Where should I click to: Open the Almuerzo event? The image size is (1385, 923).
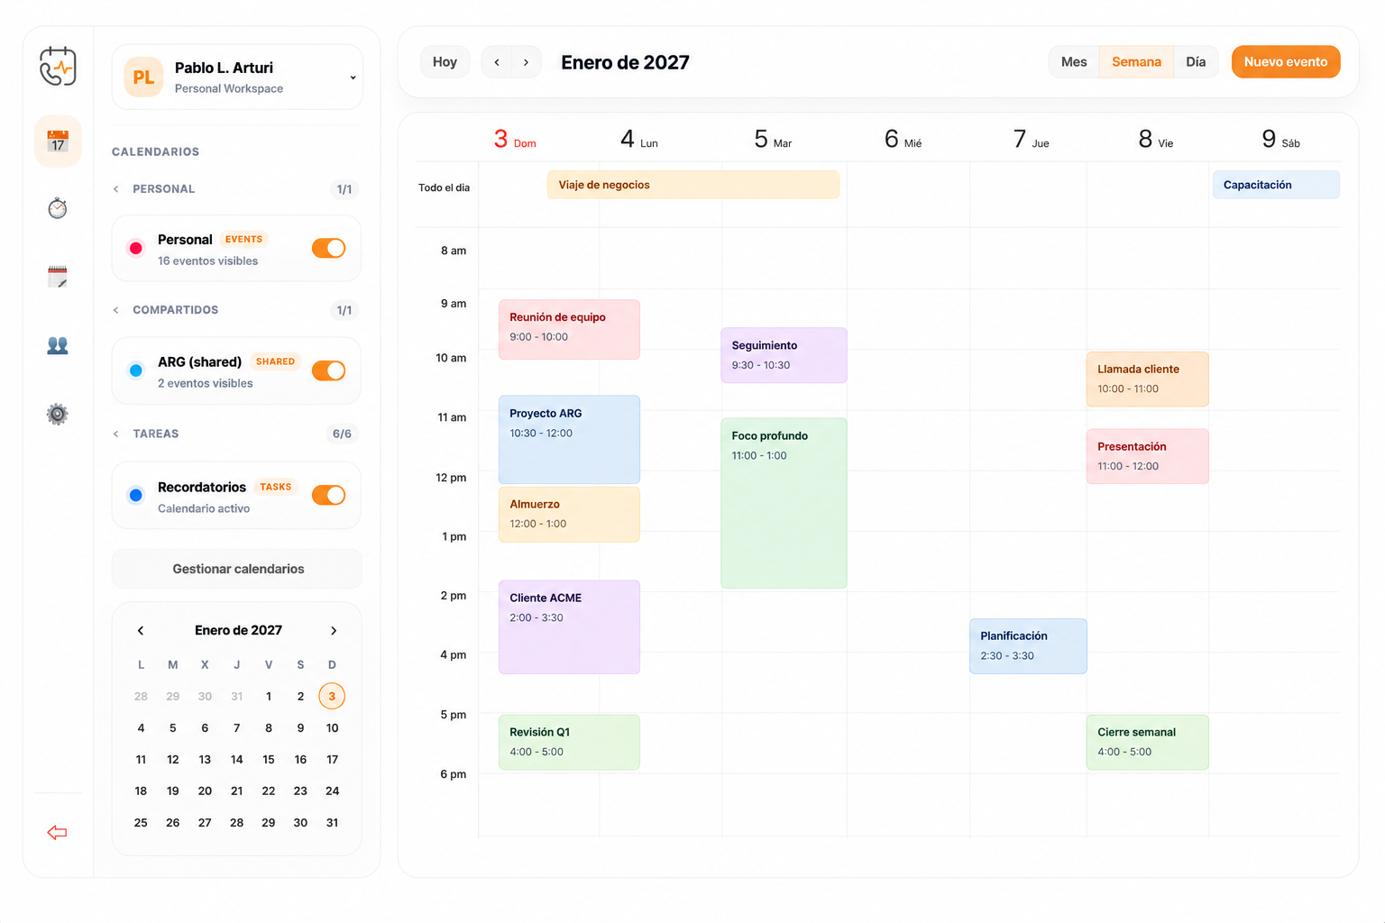(x=569, y=515)
